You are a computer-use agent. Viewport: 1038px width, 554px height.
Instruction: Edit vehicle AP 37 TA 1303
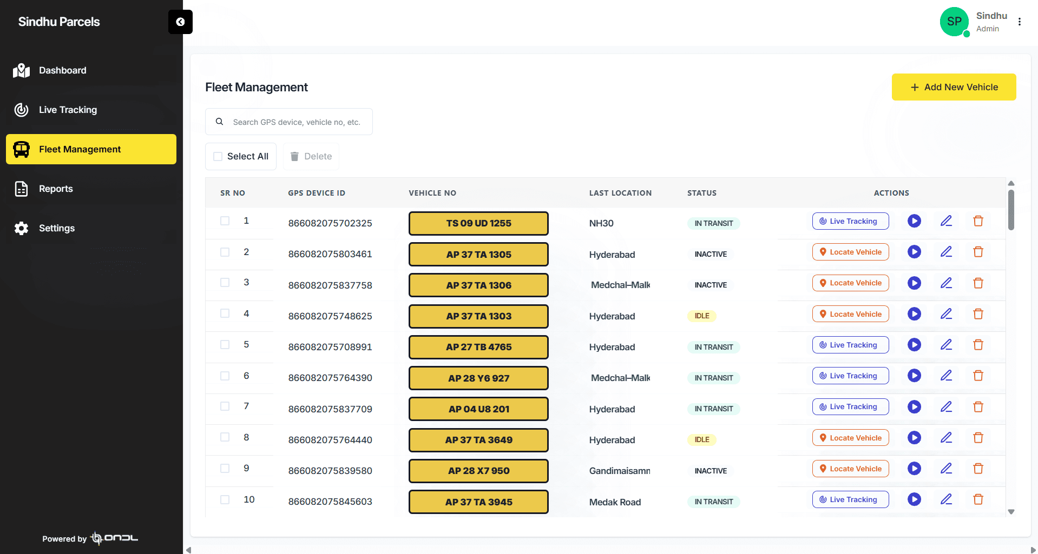tap(946, 314)
